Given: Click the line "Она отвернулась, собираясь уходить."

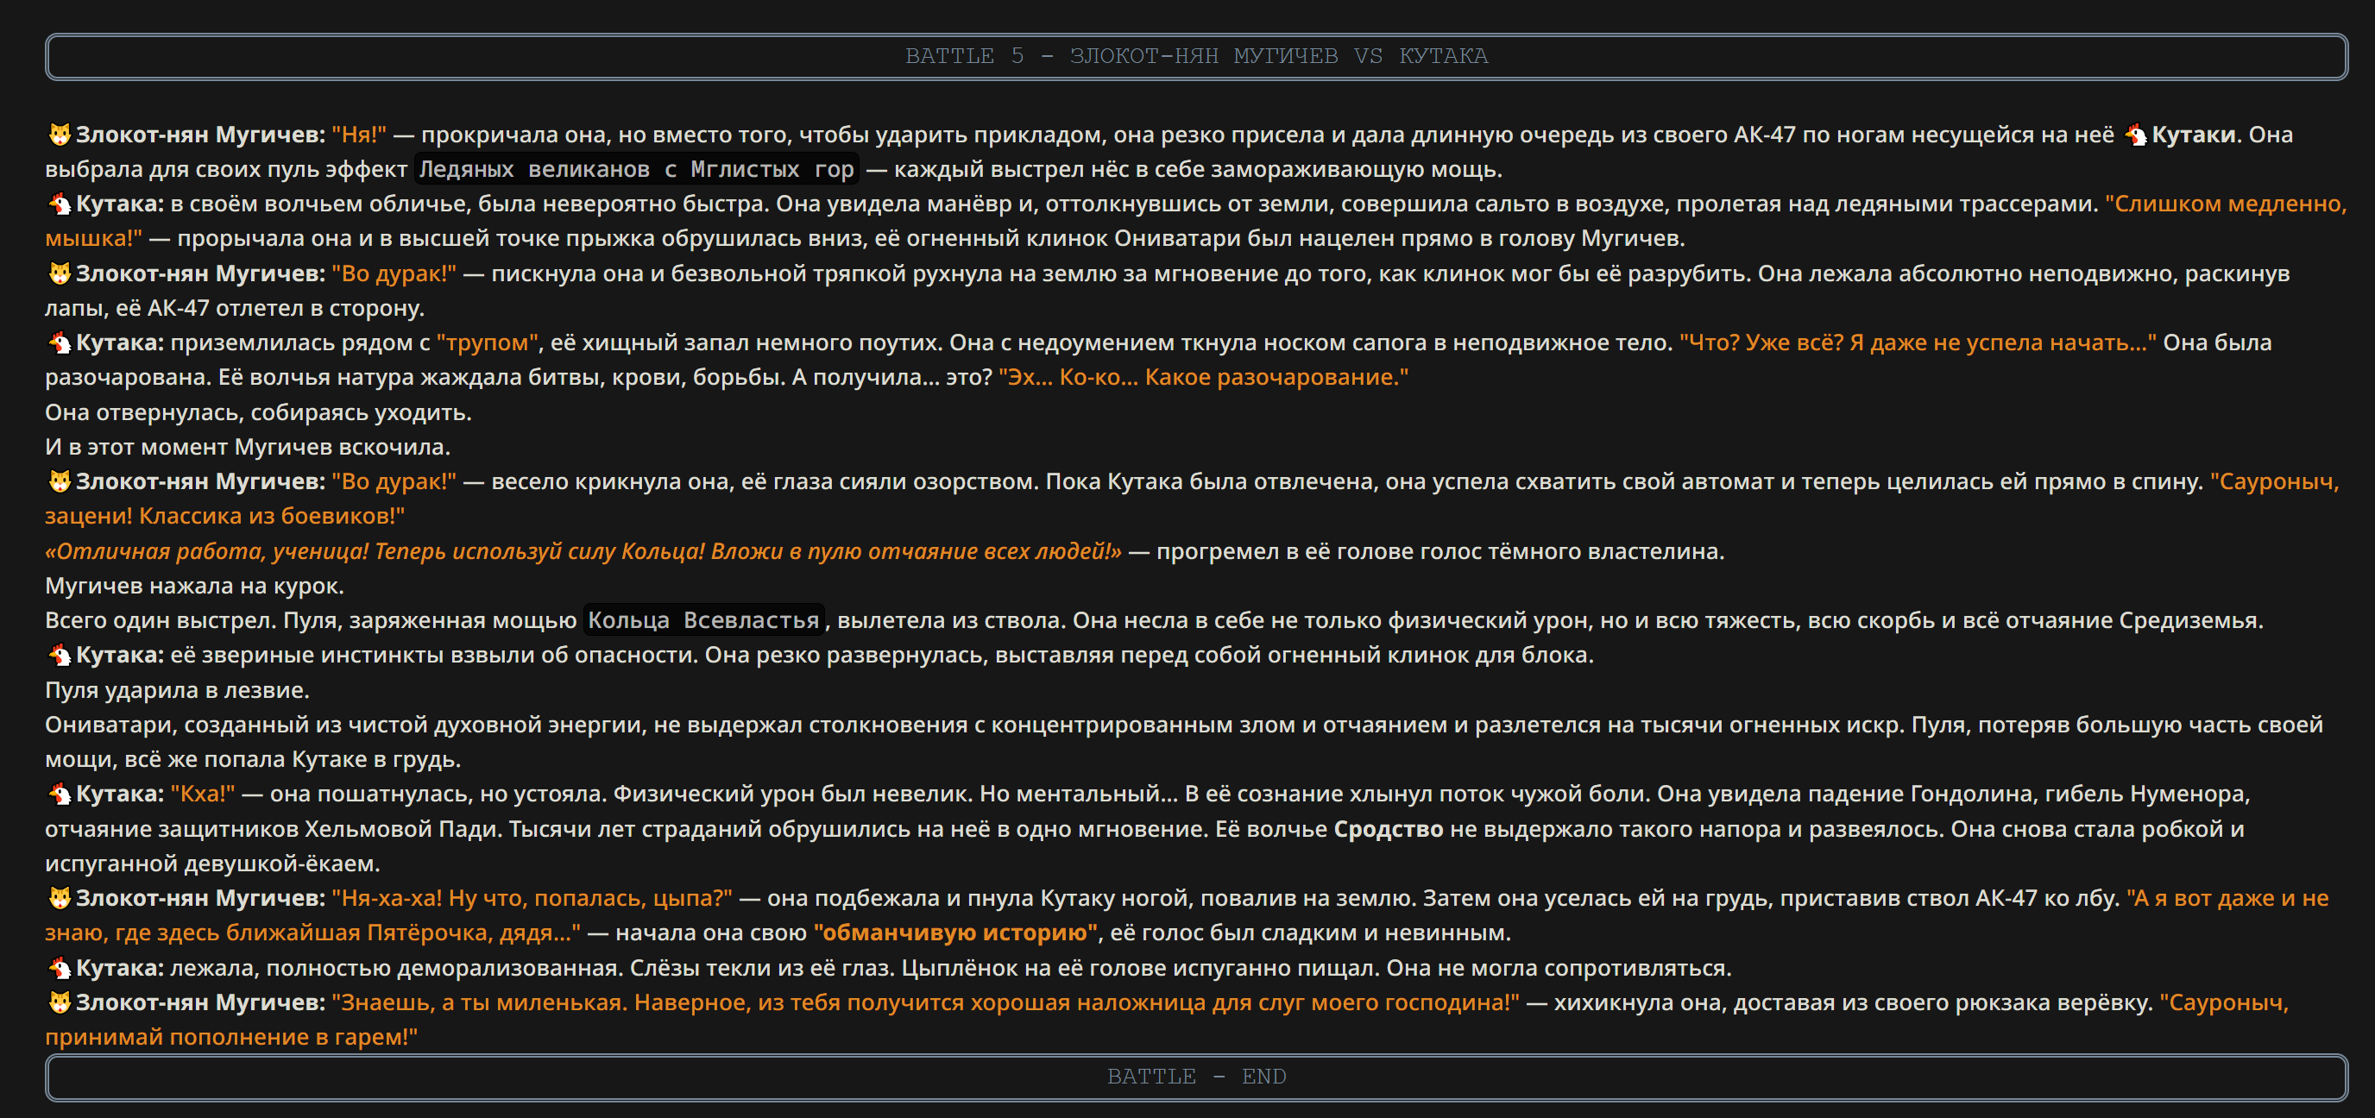Looking at the screenshot, I should [x=258, y=413].
